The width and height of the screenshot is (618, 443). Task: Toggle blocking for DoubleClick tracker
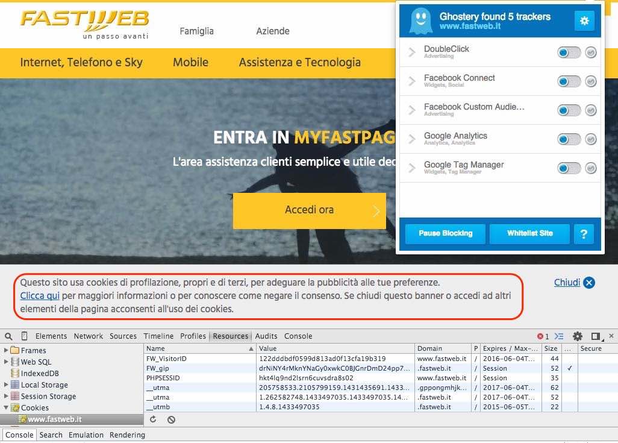pyautogui.click(x=569, y=52)
